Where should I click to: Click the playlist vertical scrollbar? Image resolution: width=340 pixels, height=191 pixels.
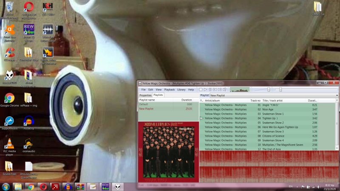[337, 124]
